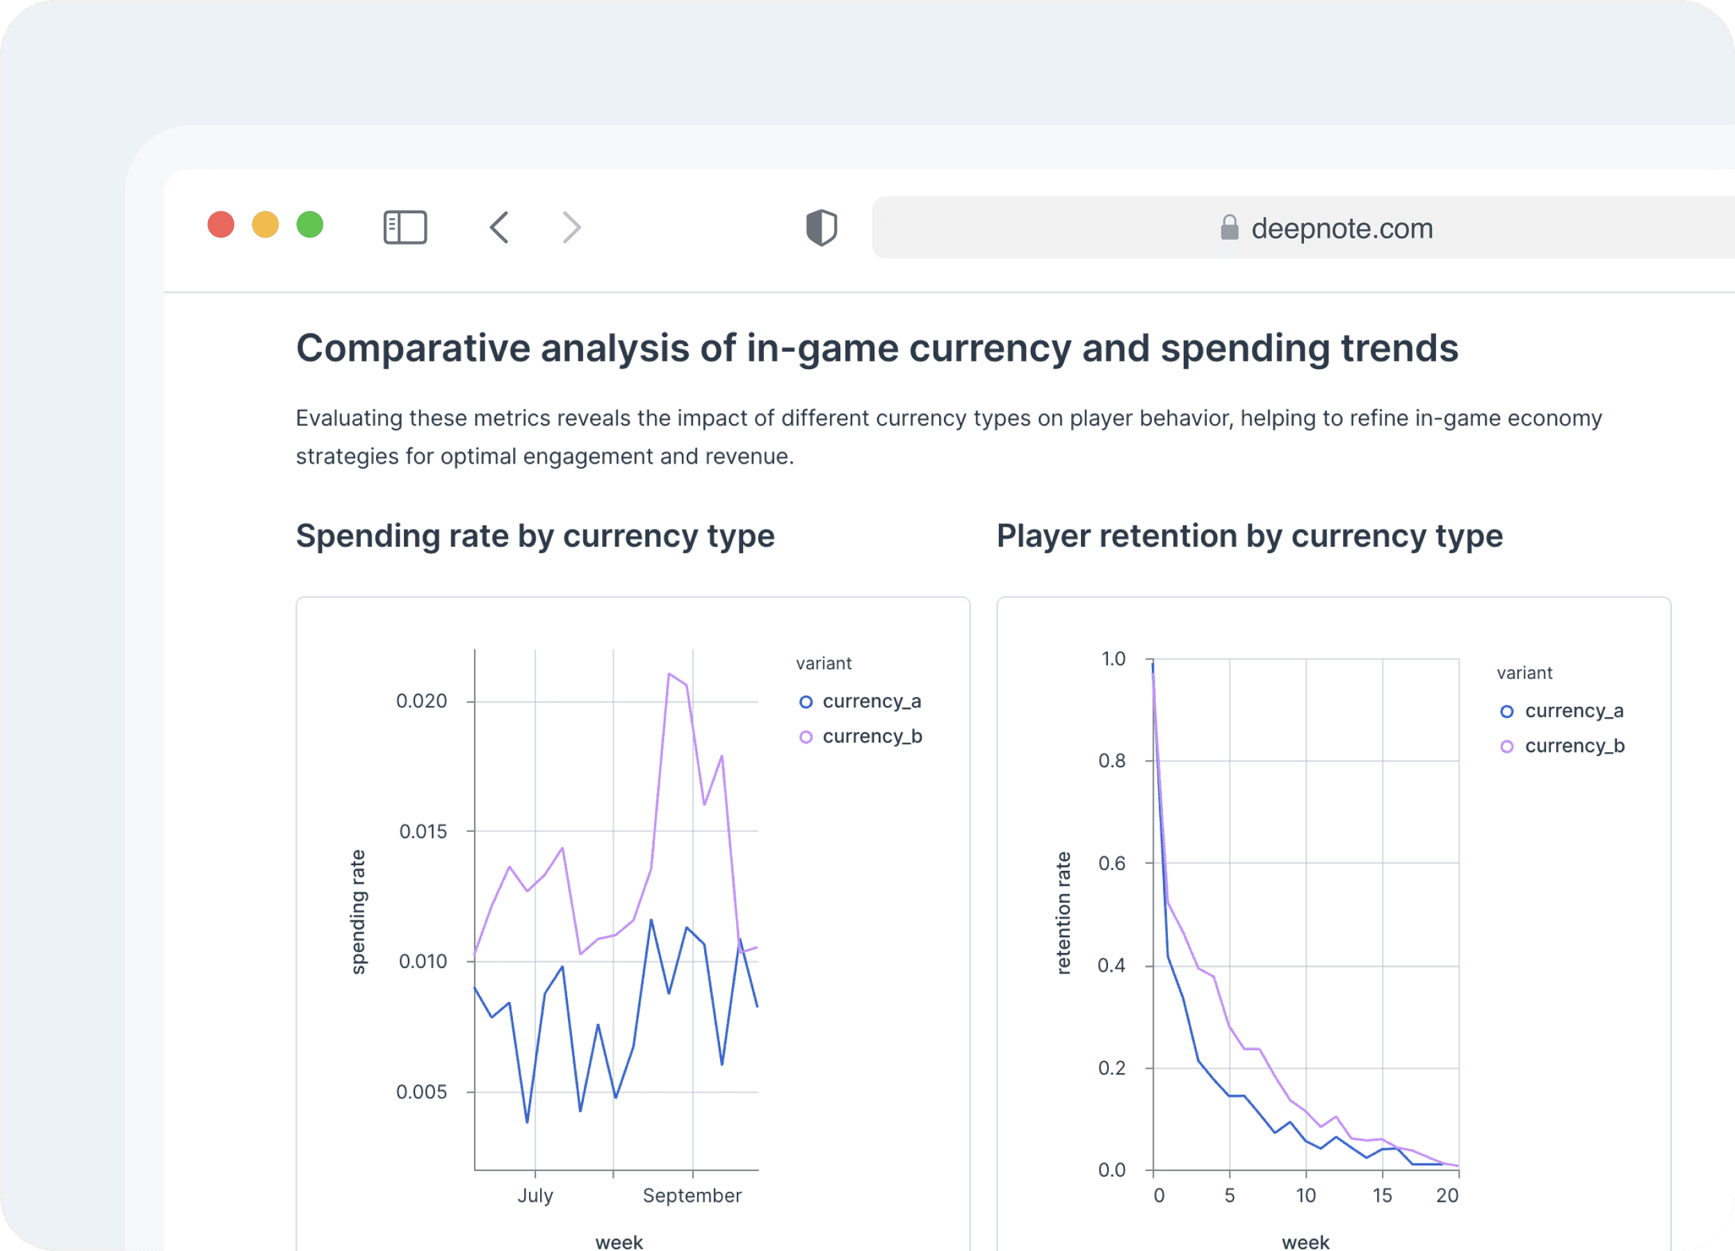Click the back navigation arrow
Image resolution: width=1735 pixels, height=1251 pixels.
500,227
